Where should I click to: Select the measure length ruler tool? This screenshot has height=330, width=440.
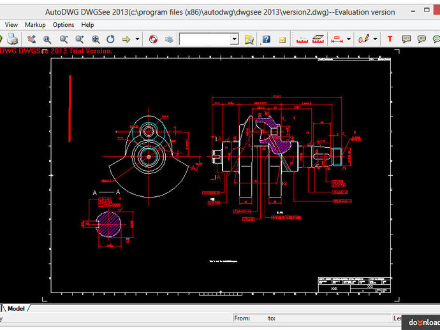(302, 39)
